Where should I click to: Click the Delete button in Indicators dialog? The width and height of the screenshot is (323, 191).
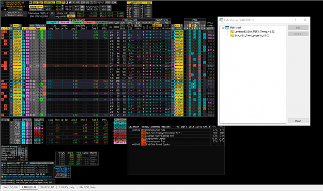coord(298,34)
